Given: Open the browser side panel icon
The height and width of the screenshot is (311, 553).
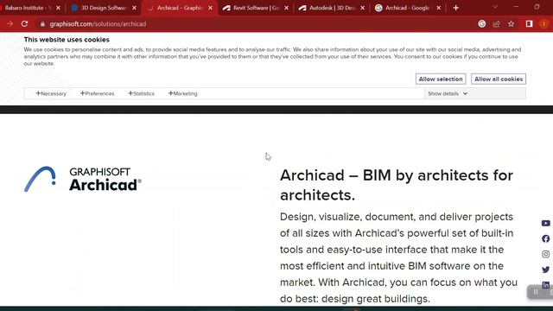Looking at the screenshot, I should tap(529, 24).
